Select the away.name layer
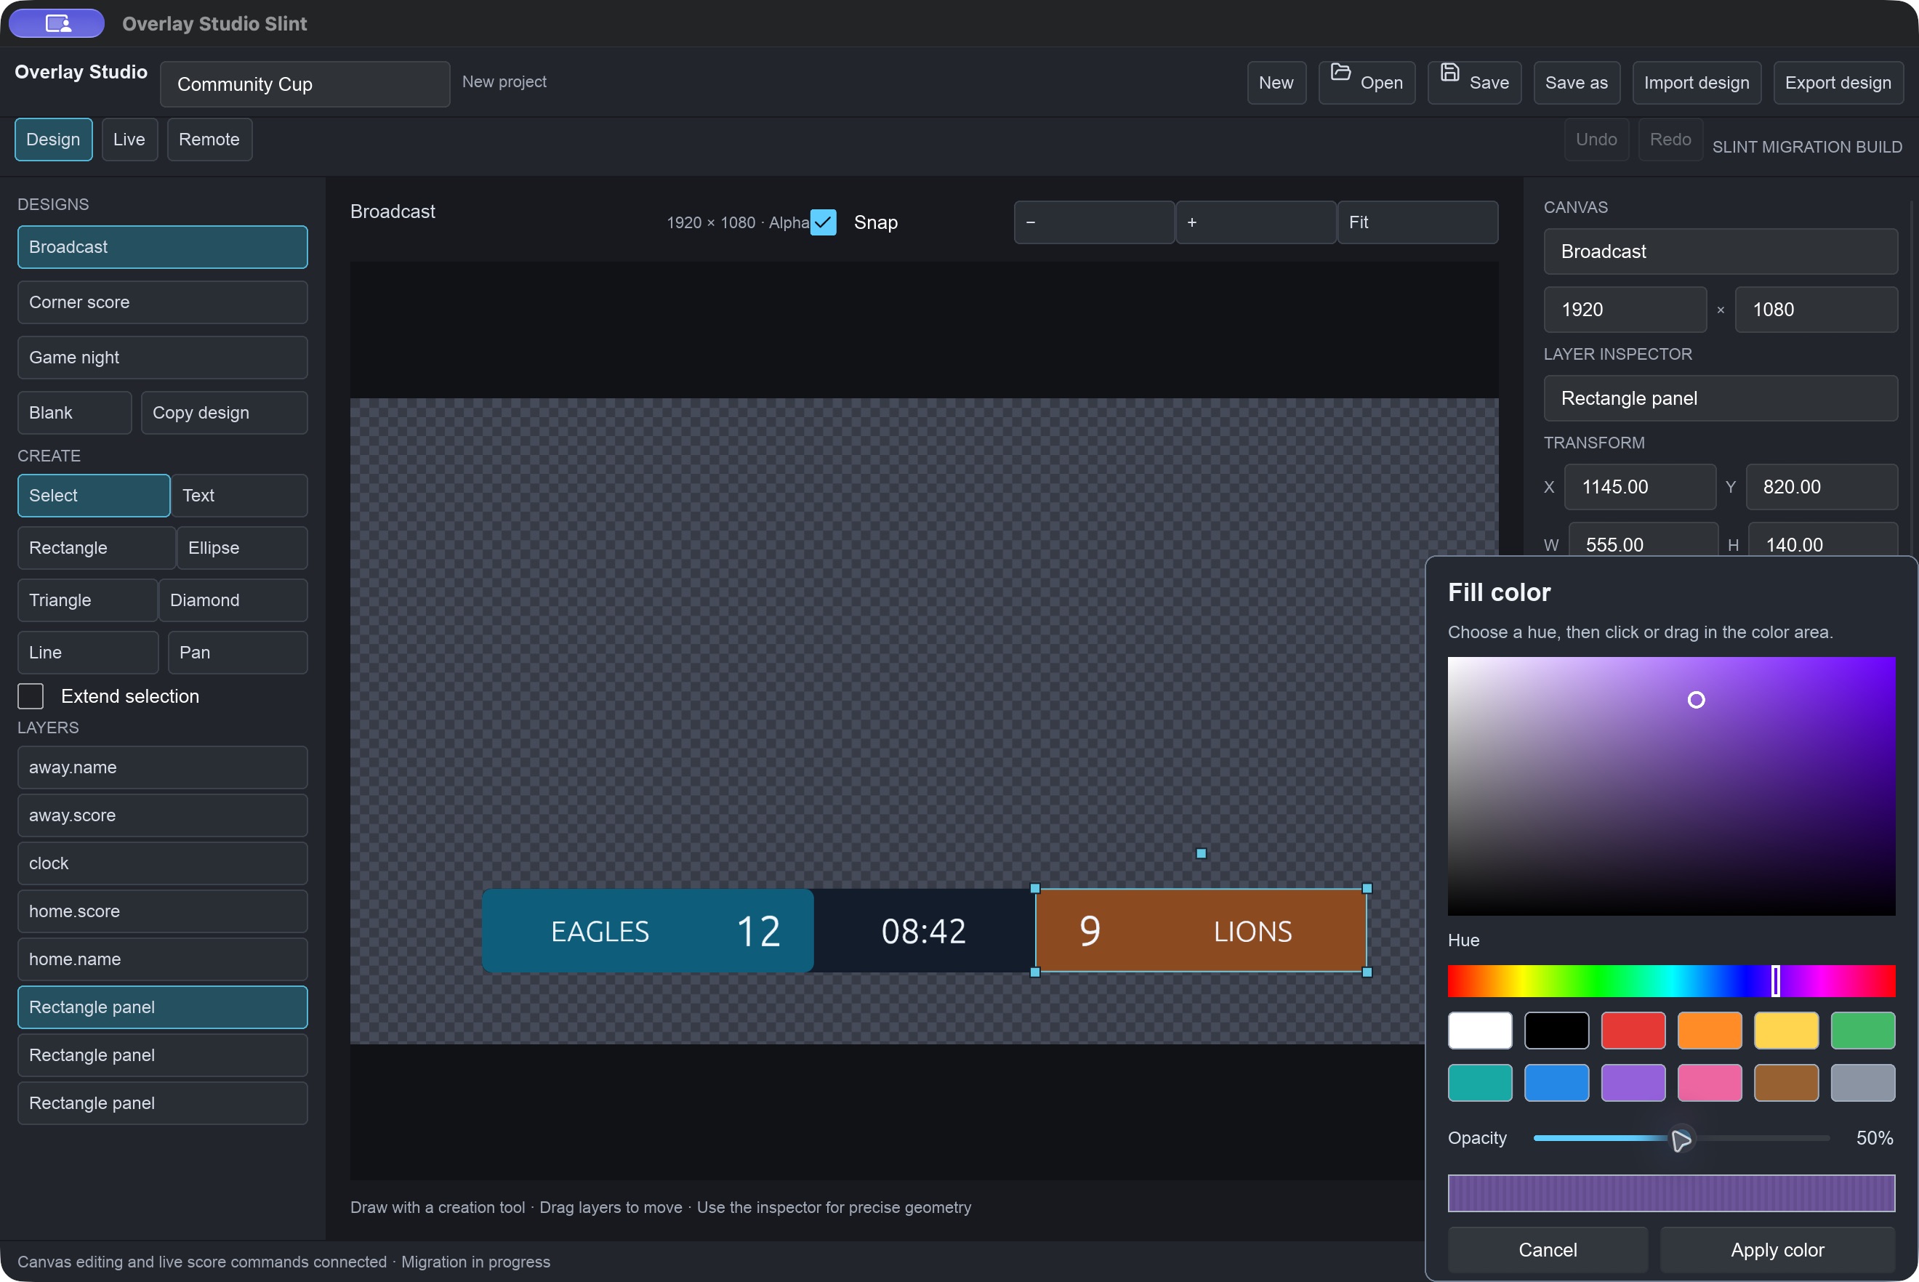1919x1282 pixels. [x=163, y=767]
